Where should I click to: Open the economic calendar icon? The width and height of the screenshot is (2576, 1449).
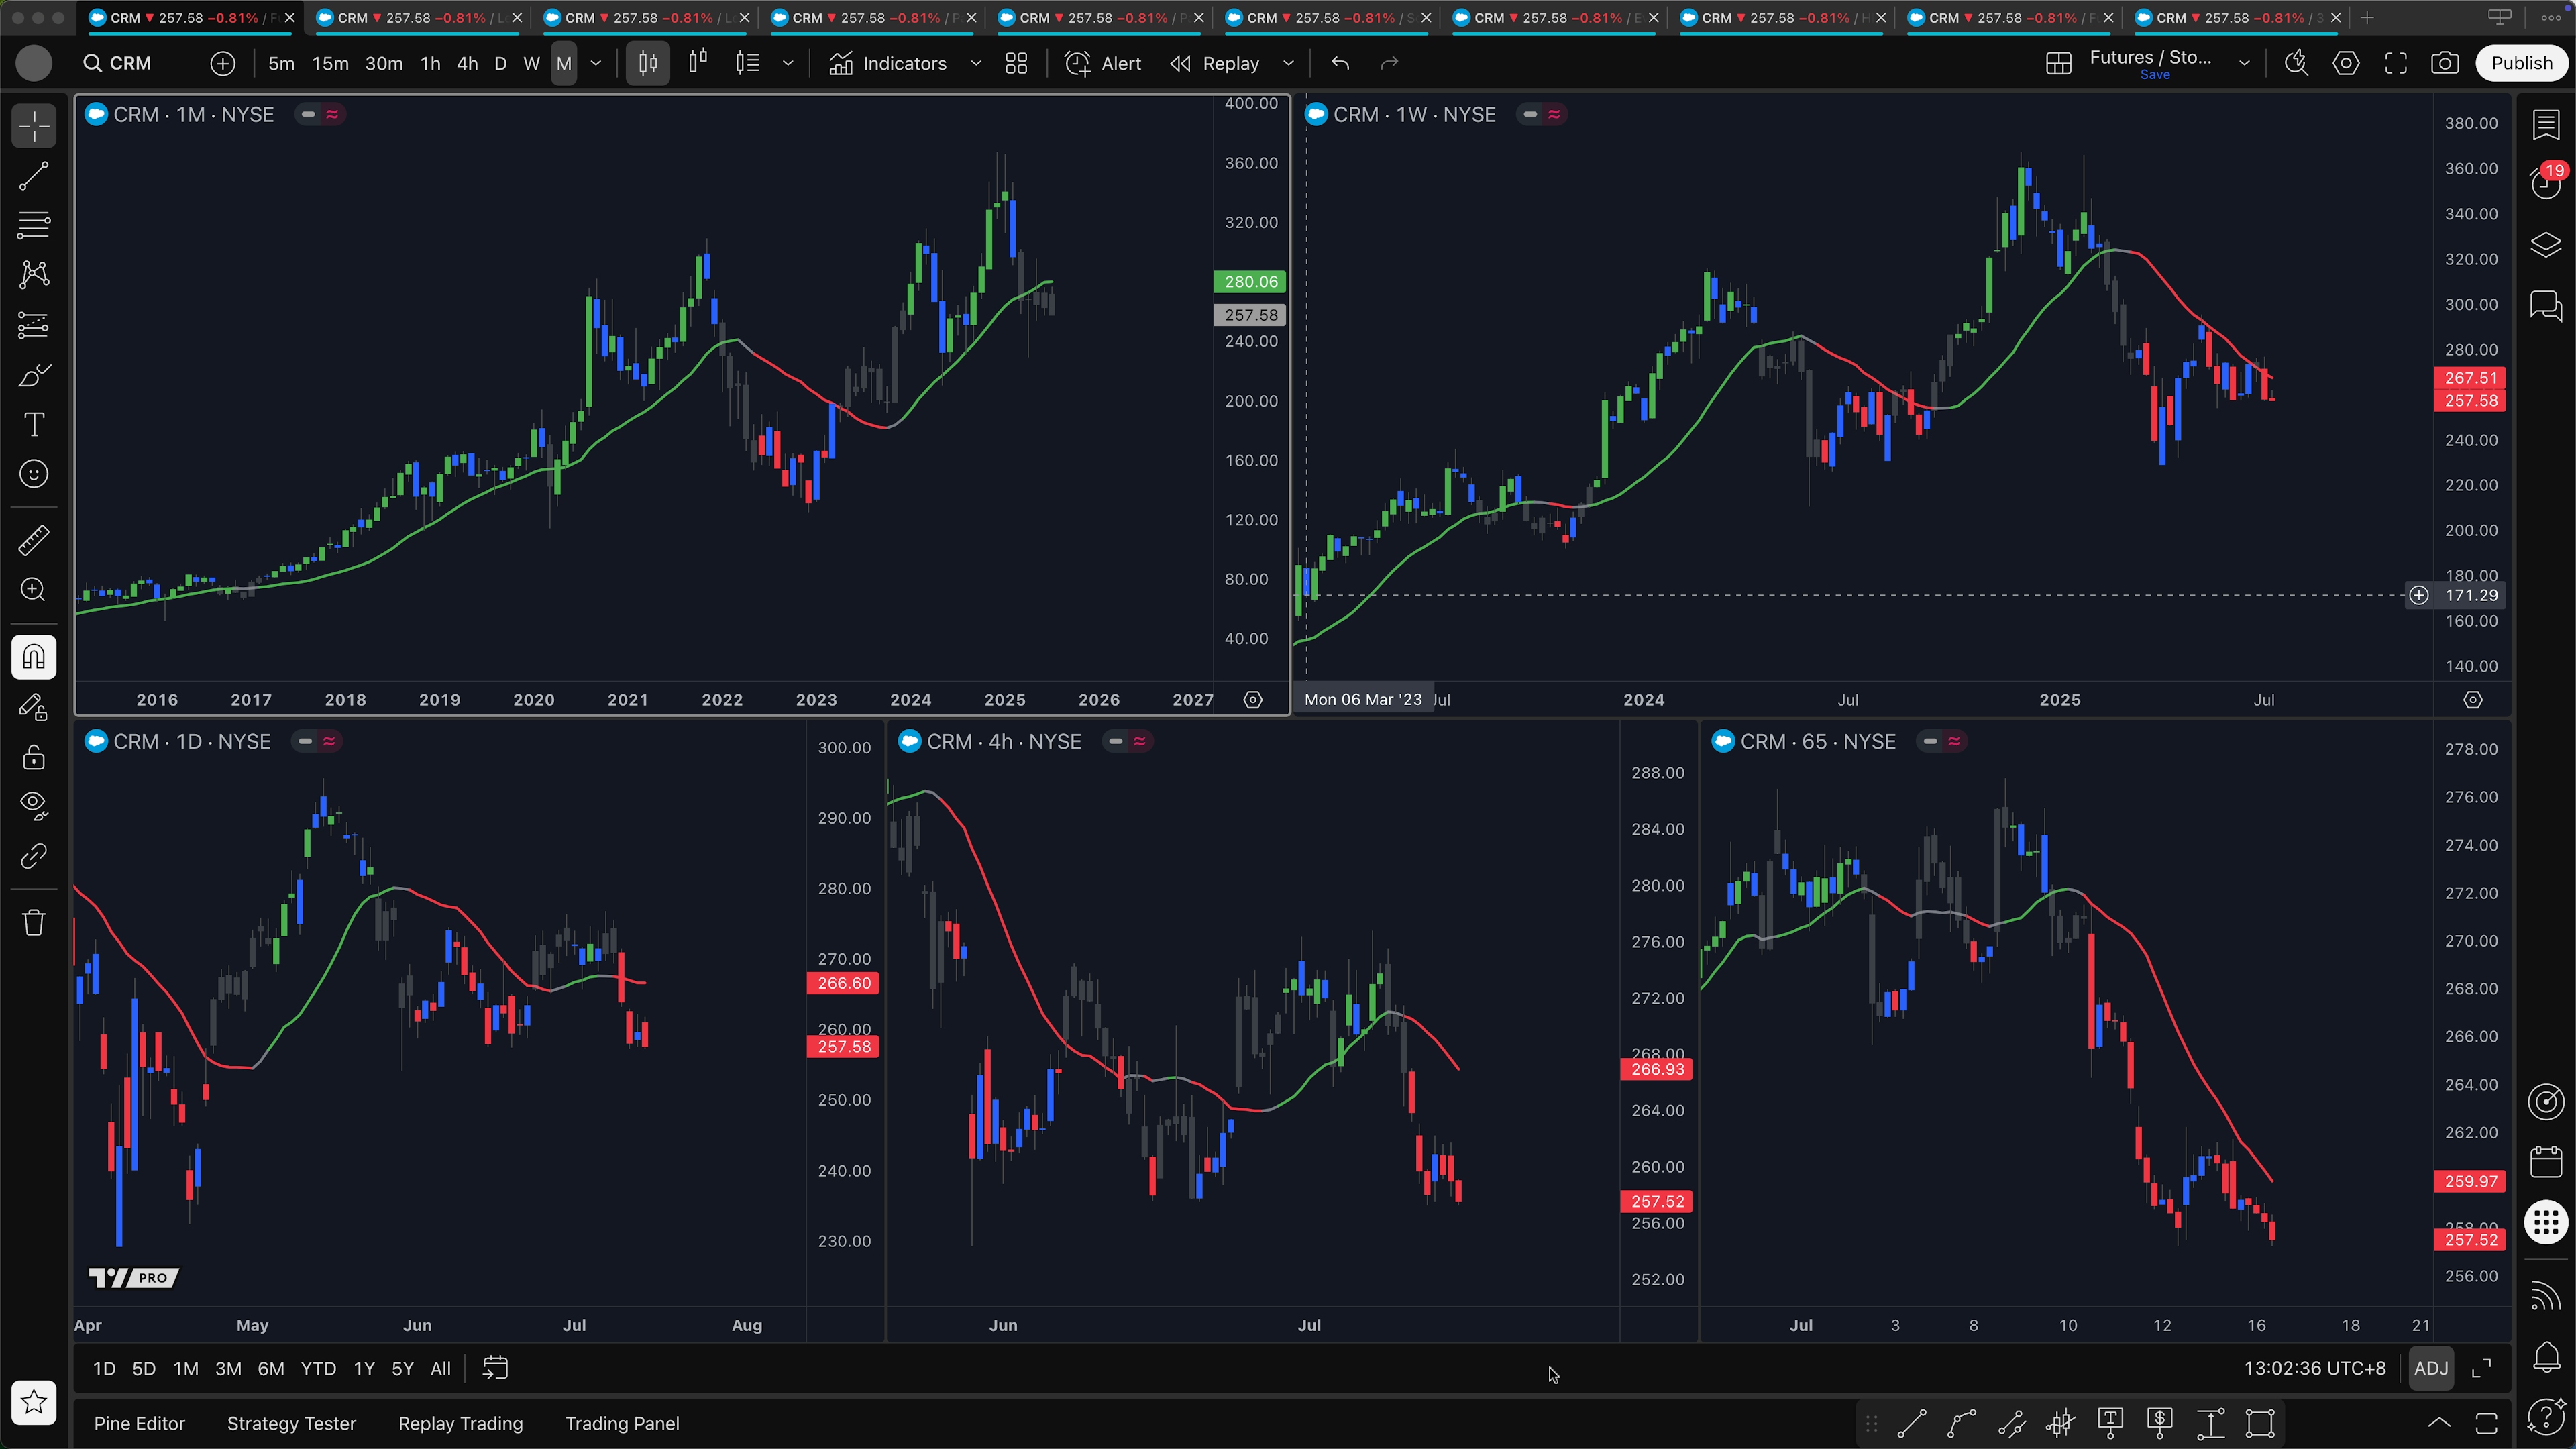click(x=2546, y=1162)
